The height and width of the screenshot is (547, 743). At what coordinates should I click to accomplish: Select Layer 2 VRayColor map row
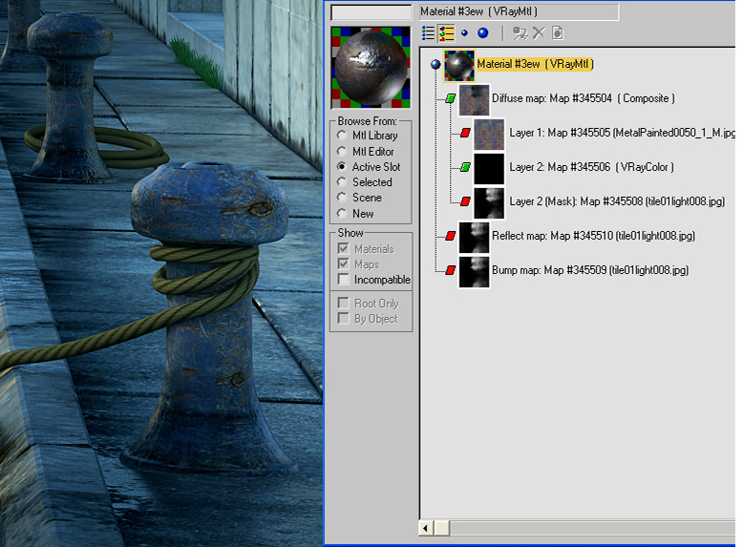pos(591,167)
